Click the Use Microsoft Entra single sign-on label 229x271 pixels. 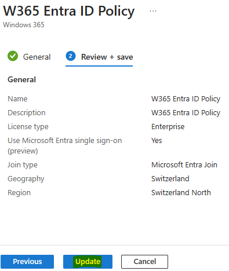point(65,145)
